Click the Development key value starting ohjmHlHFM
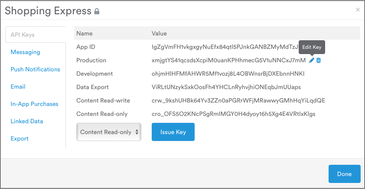This screenshot has width=365, height=189. pyautogui.click(x=228, y=74)
